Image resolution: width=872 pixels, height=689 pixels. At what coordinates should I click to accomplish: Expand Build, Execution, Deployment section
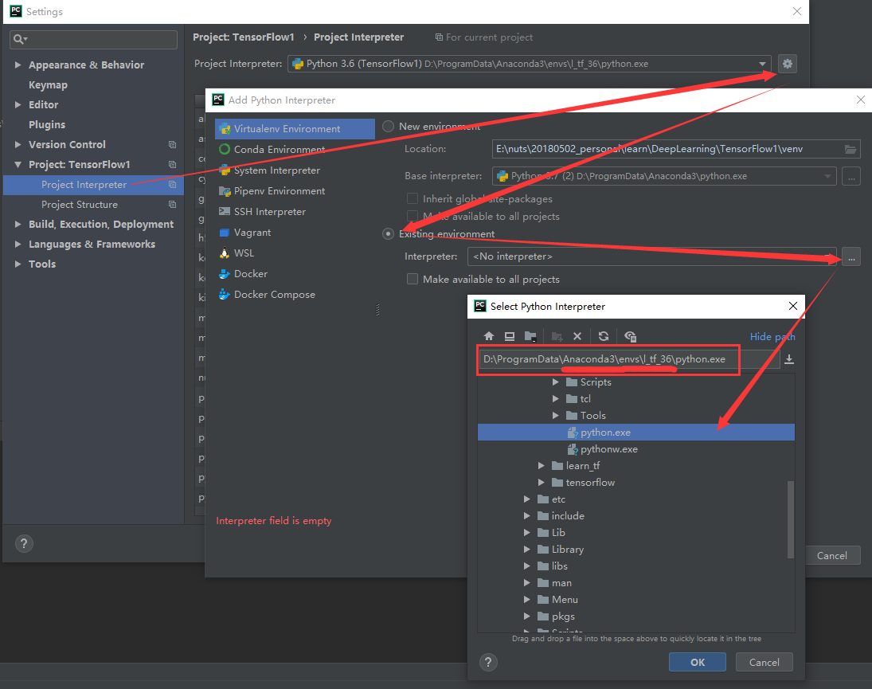18,224
